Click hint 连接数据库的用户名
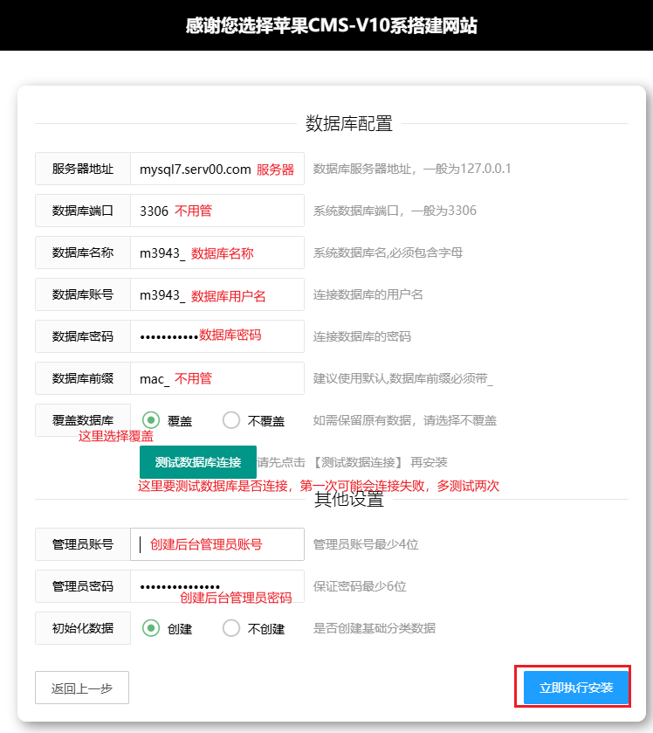The width and height of the screenshot is (653, 733). (368, 294)
